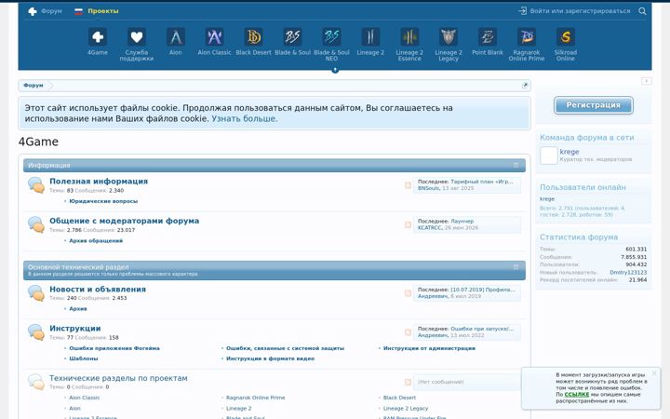The height and width of the screenshot is (419, 670).
Task: Open the Aion project icon
Action: 176,36
